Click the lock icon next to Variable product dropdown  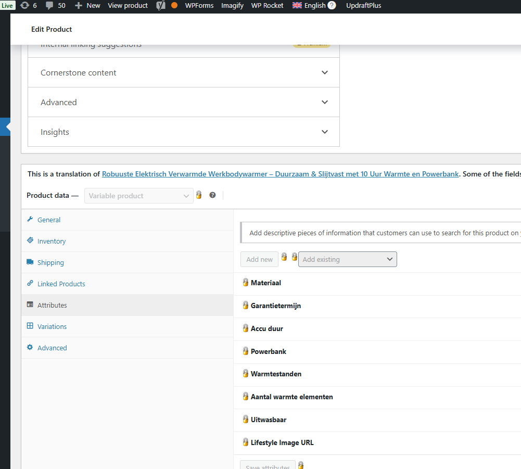point(199,195)
